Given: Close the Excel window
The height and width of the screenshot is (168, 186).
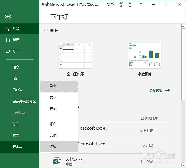Looking at the screenshot, I should (x=179, y=4).
